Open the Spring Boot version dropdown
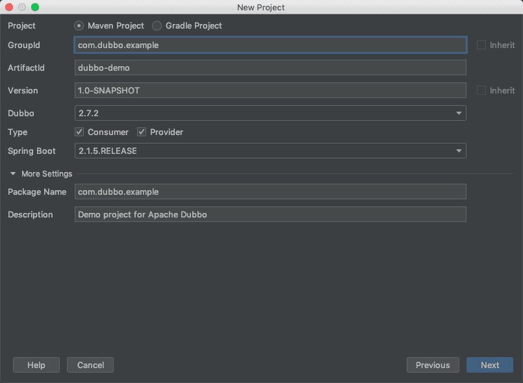The height and width of the screenshot is (383, 523). 270,151
